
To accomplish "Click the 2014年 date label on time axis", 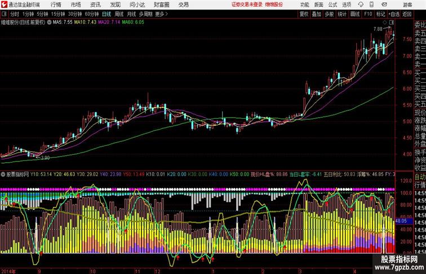I will (8, 271).
